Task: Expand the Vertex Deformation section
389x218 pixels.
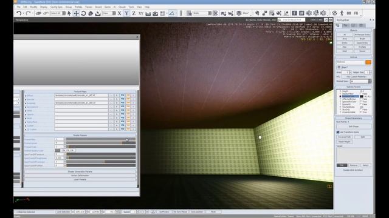Action: click(80, 176)
